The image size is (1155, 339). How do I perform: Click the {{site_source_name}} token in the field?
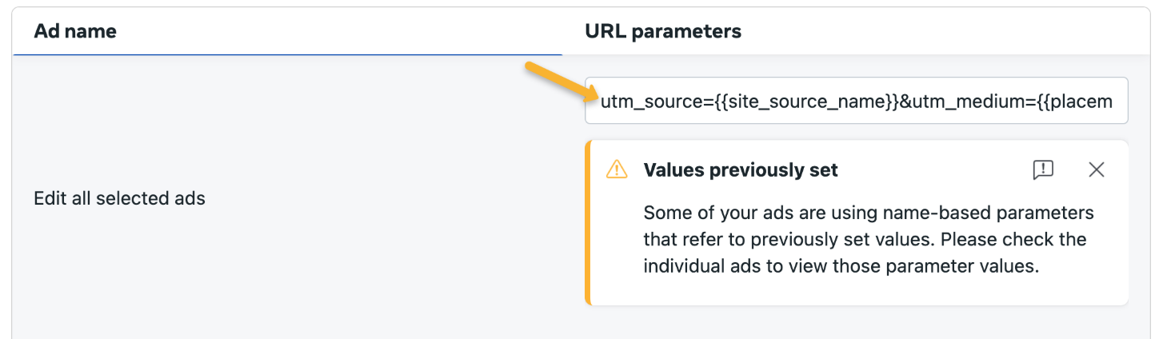(803, 102)
